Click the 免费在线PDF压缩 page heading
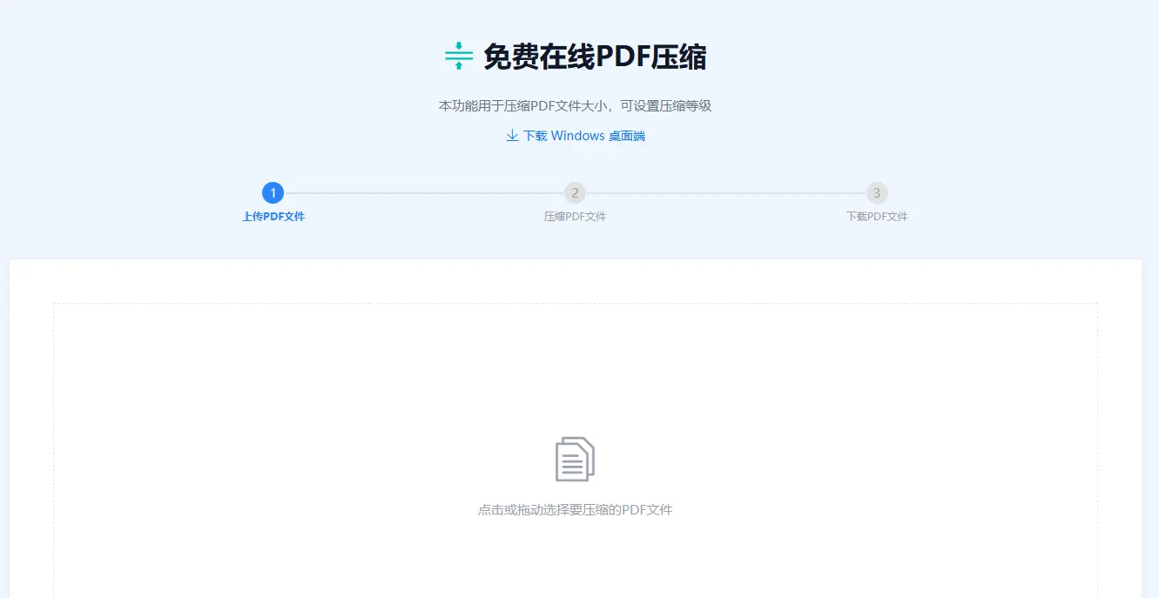 595,57
